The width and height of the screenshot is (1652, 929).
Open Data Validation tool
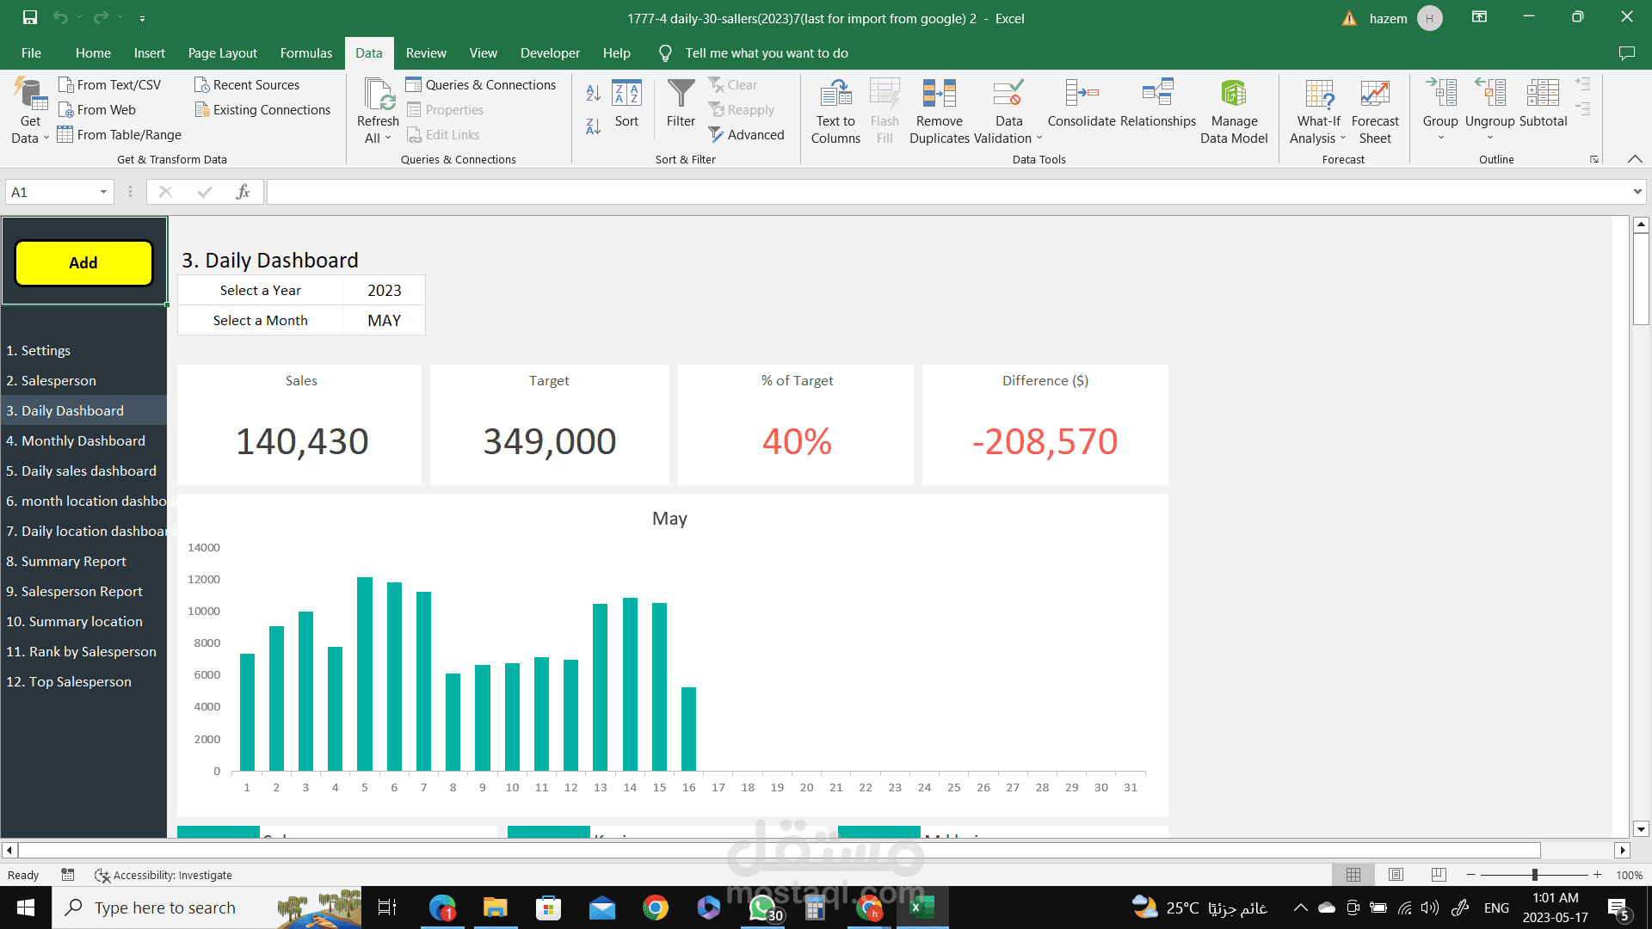[x=1008, y=112]
